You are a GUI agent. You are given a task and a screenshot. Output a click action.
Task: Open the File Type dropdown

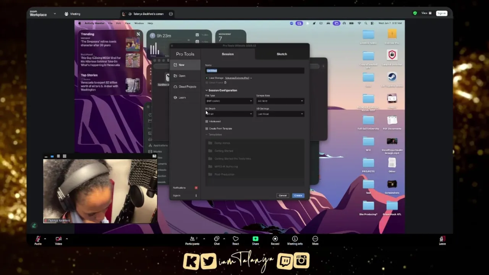point(229,101)
